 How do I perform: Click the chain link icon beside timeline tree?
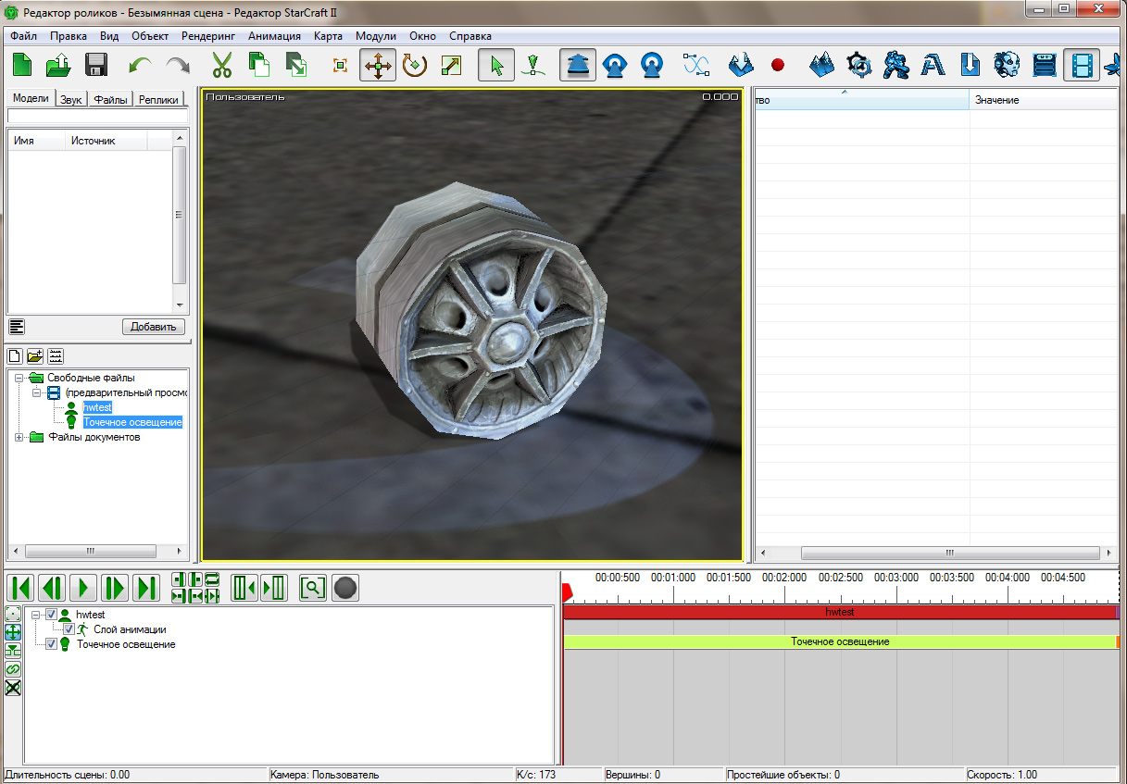point(13,669)
